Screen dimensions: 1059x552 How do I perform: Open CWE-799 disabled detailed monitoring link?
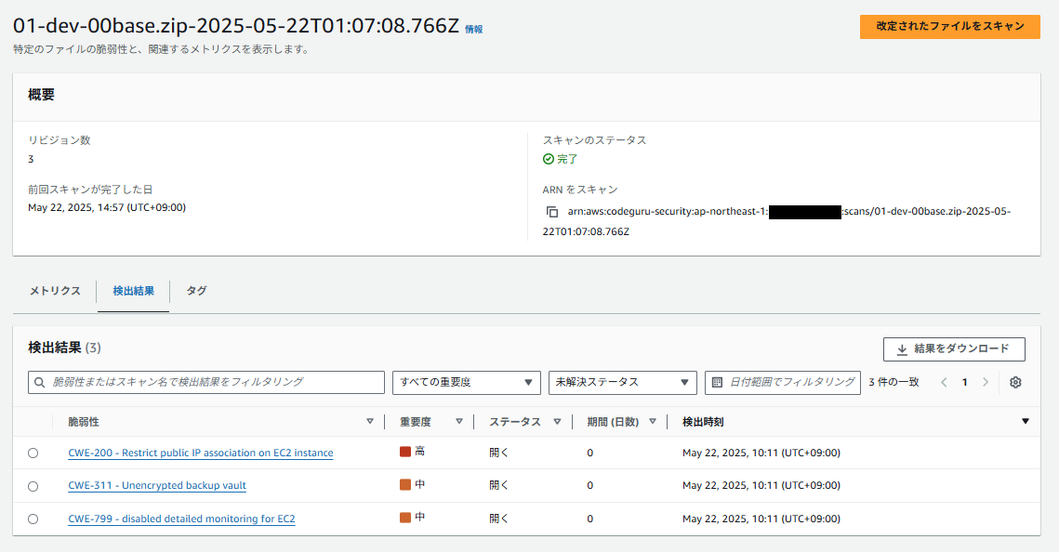[181, 519]
